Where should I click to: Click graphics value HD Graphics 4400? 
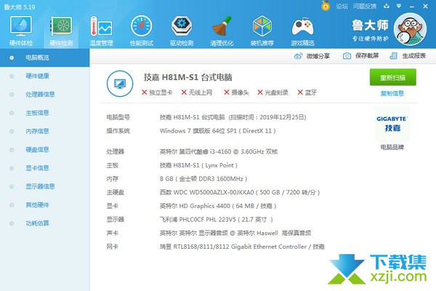218,206
